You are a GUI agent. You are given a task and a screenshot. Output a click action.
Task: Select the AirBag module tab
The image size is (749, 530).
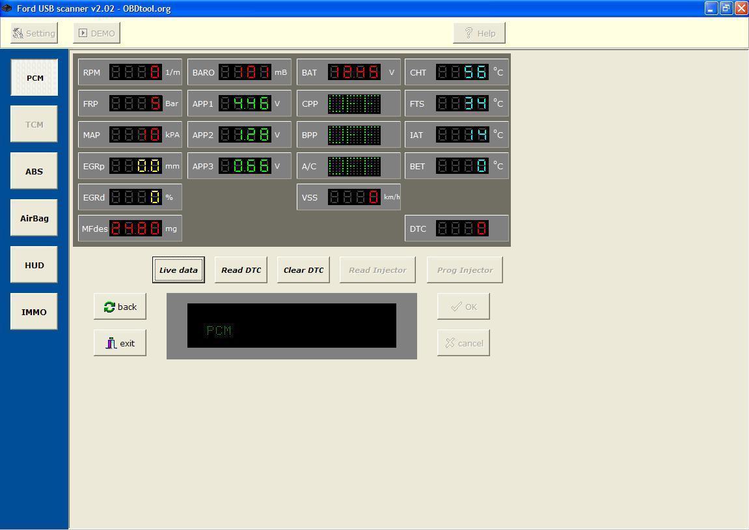(x=34, y=218)
